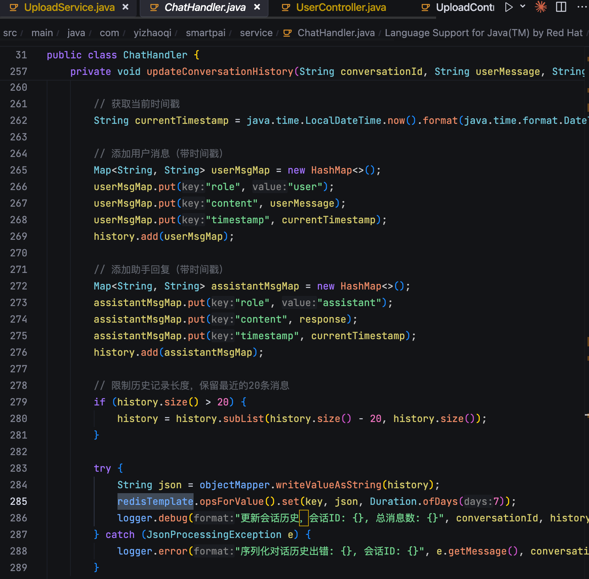Place cursor on currentTimestamp declaration, line 262
Image resolution: width=589 pixels, height=579 pixels.
point(182,120)
